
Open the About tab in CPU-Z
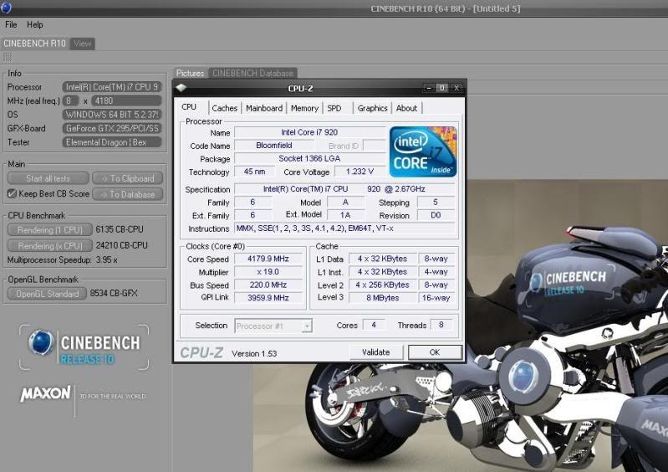pyautogui.click(x=406, y=108)
